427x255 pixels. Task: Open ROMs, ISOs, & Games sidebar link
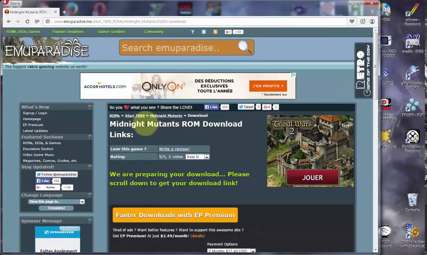42,143
